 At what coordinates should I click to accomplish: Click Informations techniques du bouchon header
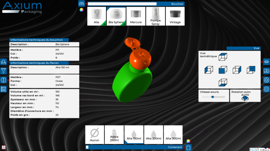click(39, 40)
